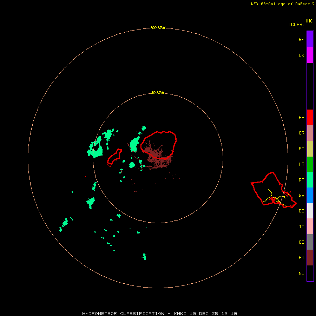Click the ND black legend swatch
Image resolution: width=316 pixels, height=316 pixels.
[310, 273]
